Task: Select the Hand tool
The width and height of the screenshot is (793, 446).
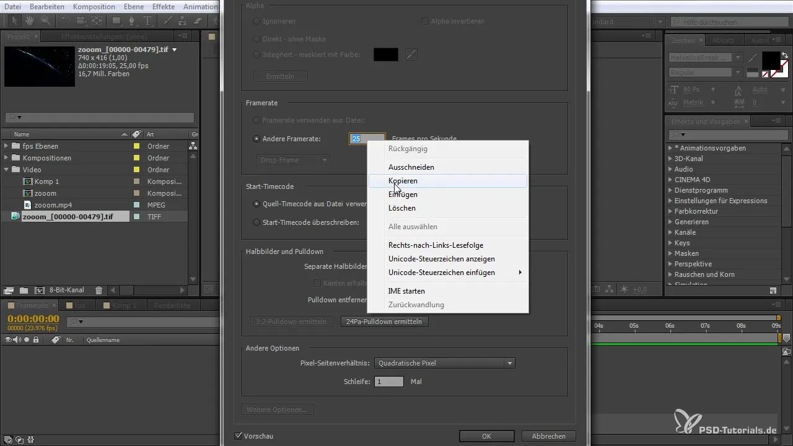Action: [28, 20]
